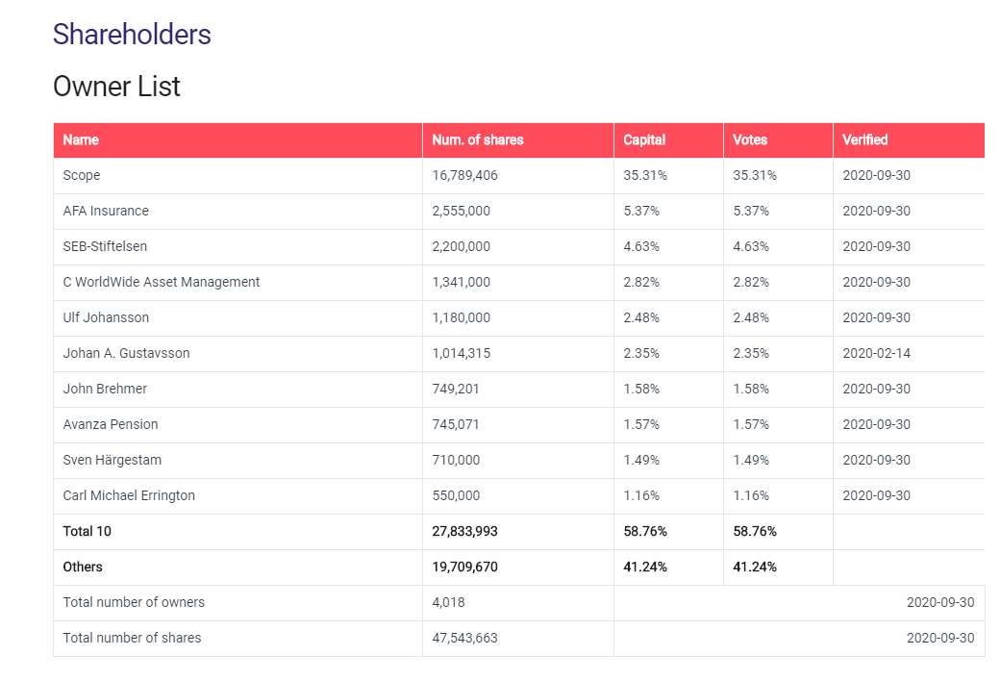Open SEB-Stiftelsen shareholder entry

[x=105, y=247]
